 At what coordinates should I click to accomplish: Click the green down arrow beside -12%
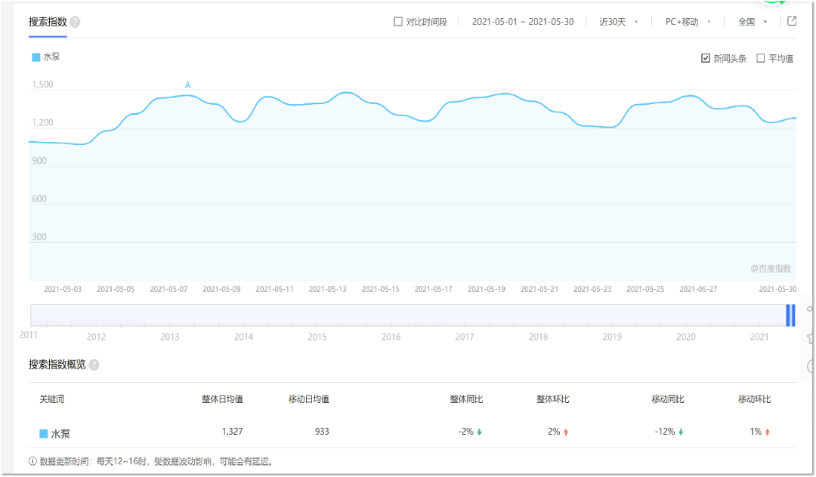click(680, 432)
